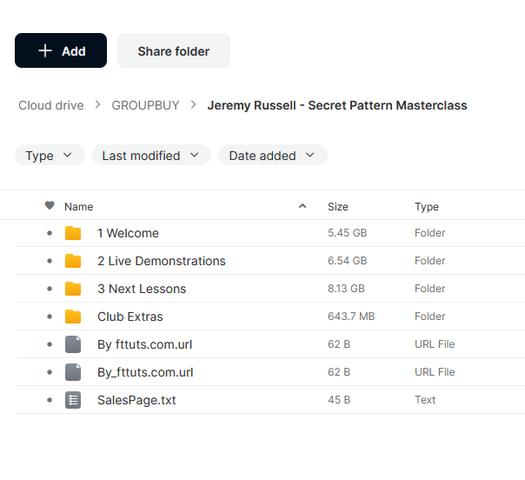Open the Club Extras folder icon
Image resolution: width=525 pixels, height=480 pixels.
[73, 317]
